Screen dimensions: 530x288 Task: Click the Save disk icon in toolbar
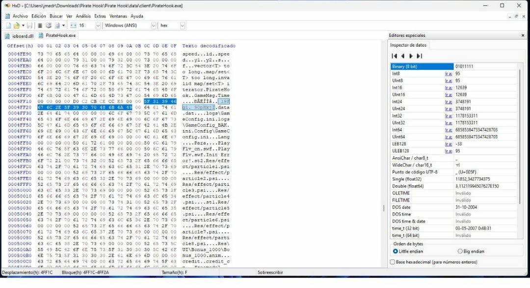pos(29,26)
